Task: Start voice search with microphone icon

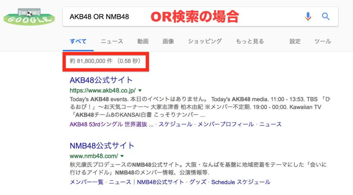Action: (308, 16)
